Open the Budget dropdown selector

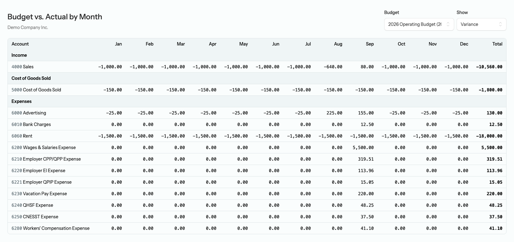419,24
